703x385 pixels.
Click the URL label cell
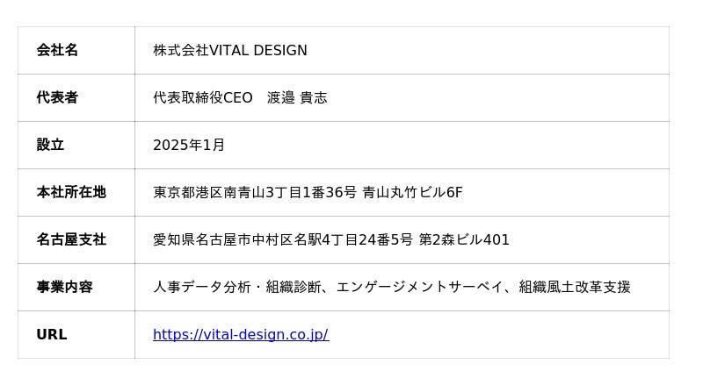pos(76,334)
